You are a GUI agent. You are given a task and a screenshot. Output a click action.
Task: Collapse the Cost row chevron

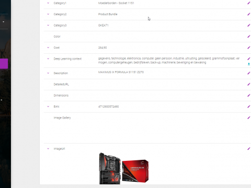point(48,48)
